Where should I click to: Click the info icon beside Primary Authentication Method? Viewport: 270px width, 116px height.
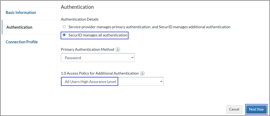coord(118,50)
